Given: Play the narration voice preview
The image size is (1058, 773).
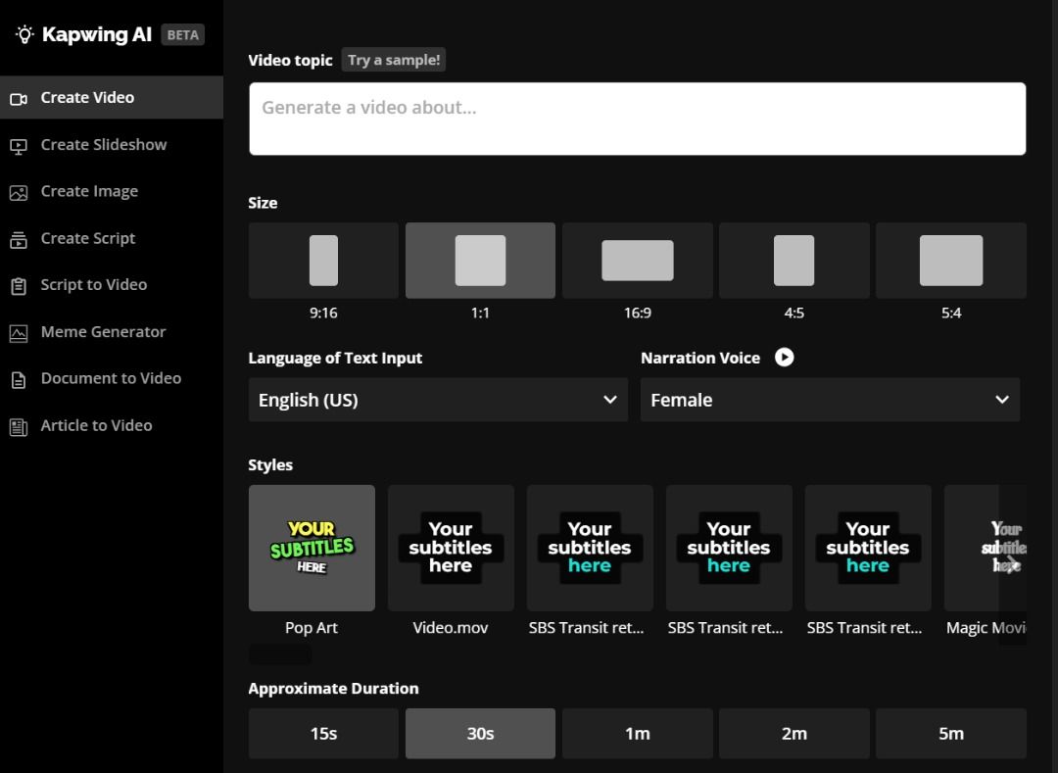Looking at the screenshot, I should (x=784, y=358).
